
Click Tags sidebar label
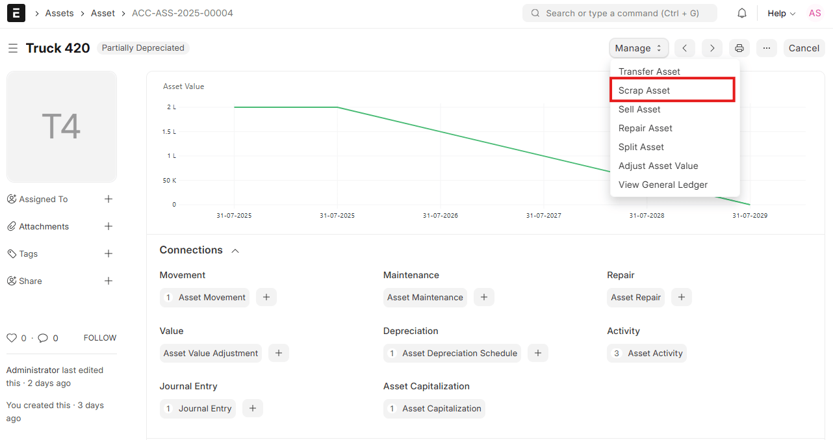[28, 253]
